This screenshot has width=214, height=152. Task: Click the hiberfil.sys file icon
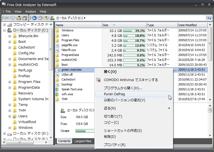pyautogui.click(x=57, y=50)
